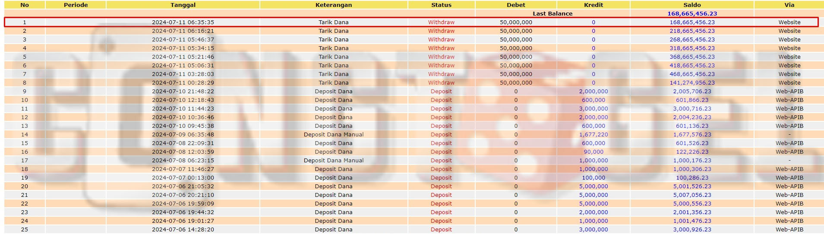
Task: Click the Withdraw status at 05:46:37
Action: coord(441,40)
